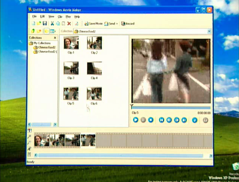Viewport: 239px width, 182px height.
Task: Click the storyboard horizontal scrollbar track
Action: pos(121,155)
